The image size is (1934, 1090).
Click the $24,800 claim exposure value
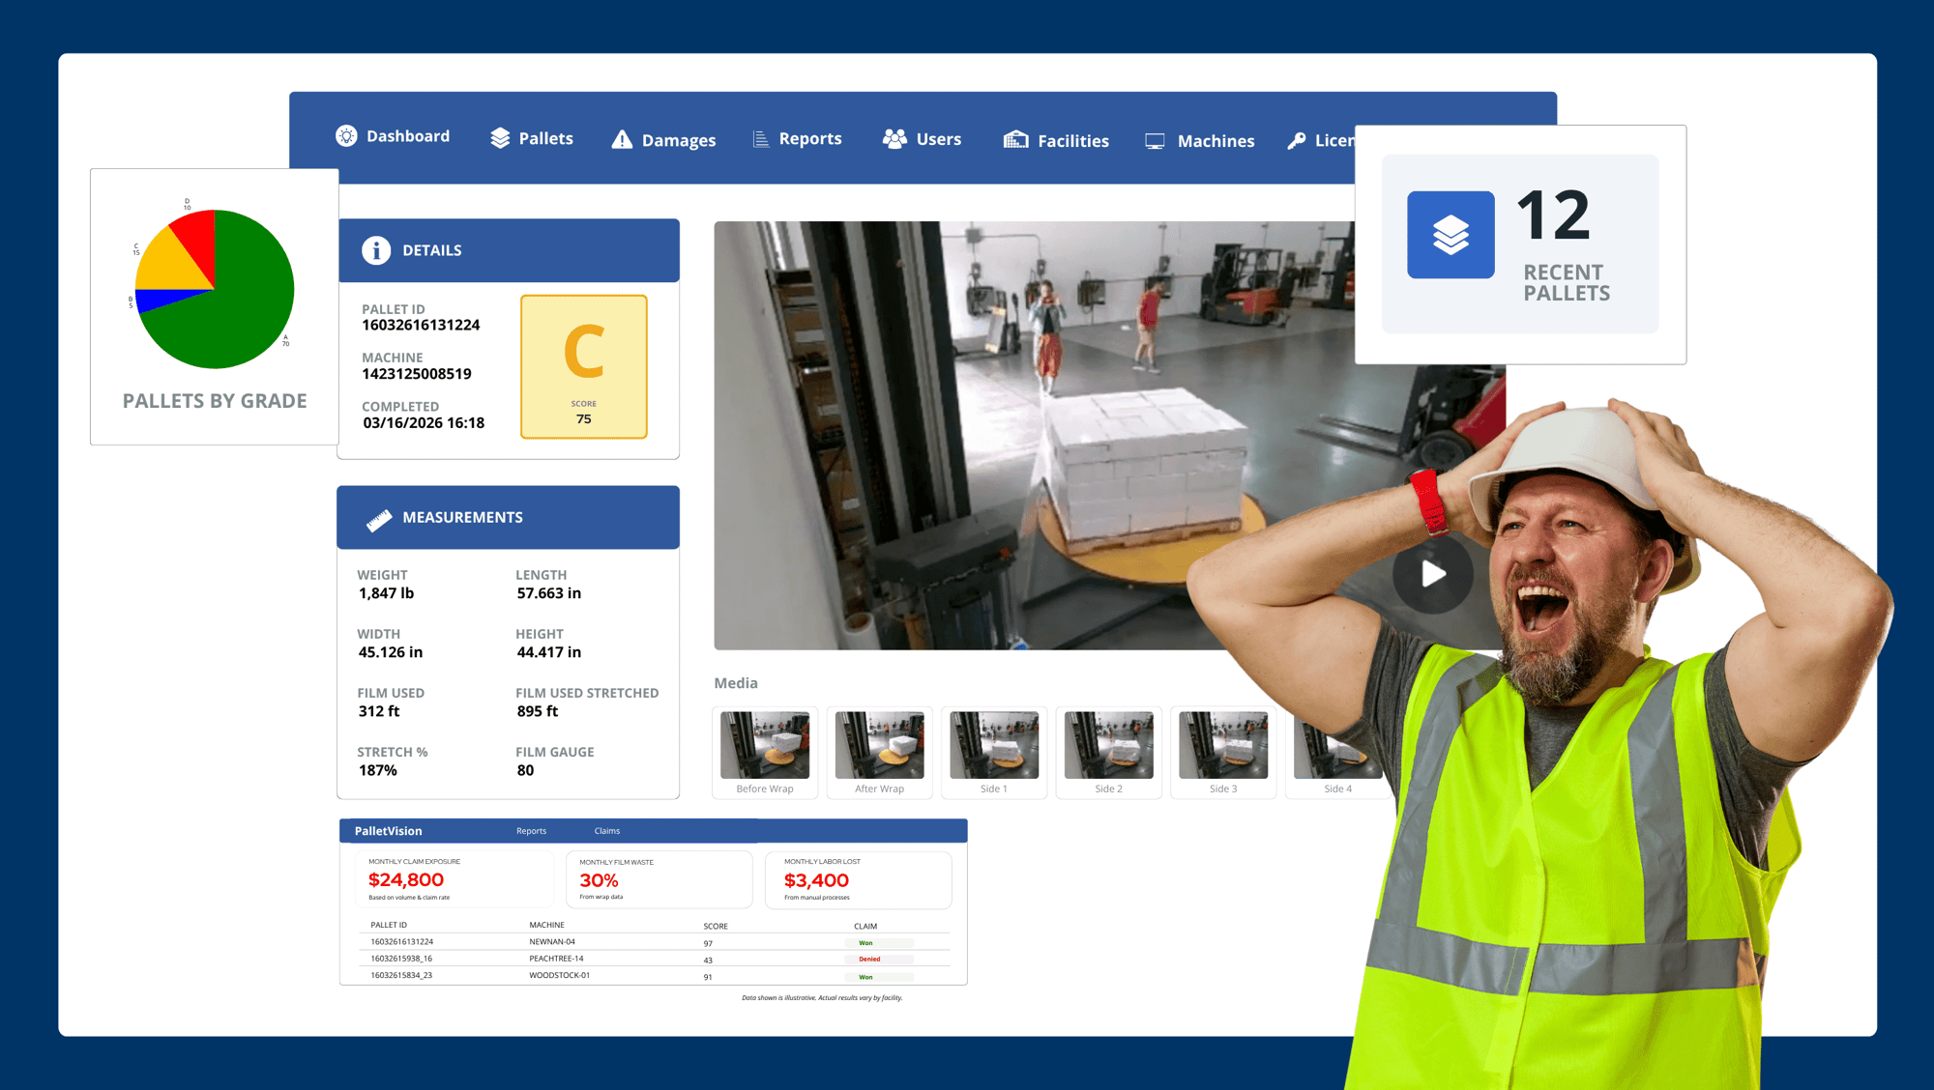point(406,880)
